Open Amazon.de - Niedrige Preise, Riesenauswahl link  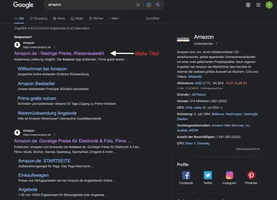pyautogui.click(x=59, y=53)
